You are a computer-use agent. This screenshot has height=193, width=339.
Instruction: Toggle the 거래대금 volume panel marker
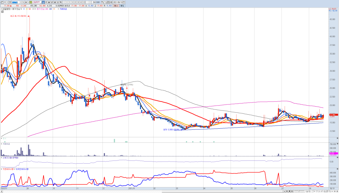pyautogui.click(x=2, y=144)
